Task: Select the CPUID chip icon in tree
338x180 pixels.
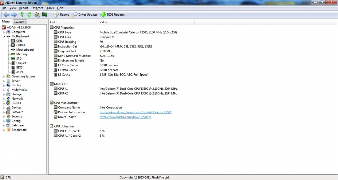Action: [x=13, y=45]
